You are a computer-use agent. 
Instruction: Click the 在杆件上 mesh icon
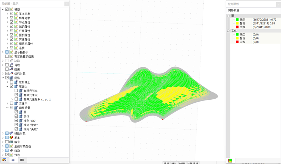tap(16, 82)
